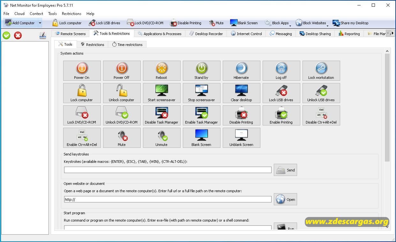The image size is (396, 242).
Task: Open the Restrictions menu
Action: (71, 14)
